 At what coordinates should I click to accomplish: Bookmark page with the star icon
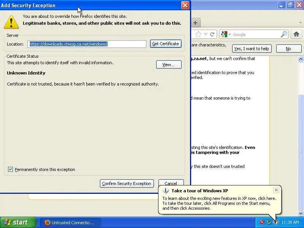198,35
